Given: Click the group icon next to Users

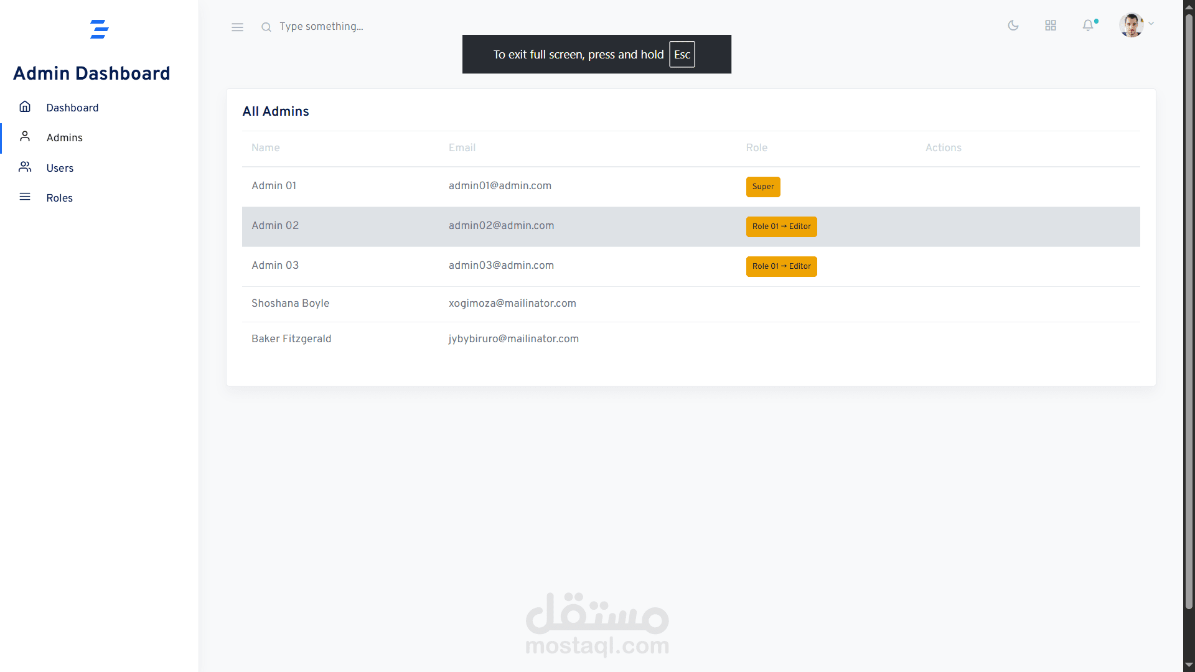Looking at the screenshot, I should [25, 167].
